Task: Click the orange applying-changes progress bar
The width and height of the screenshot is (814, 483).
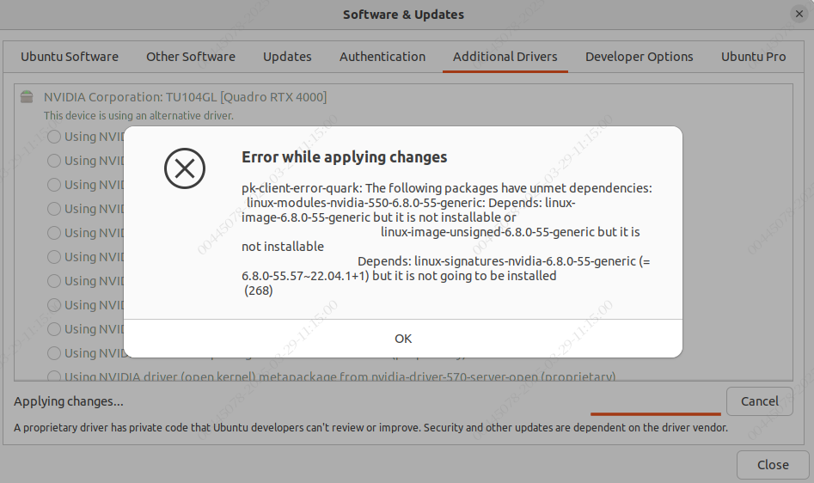Action: [656, 414]
